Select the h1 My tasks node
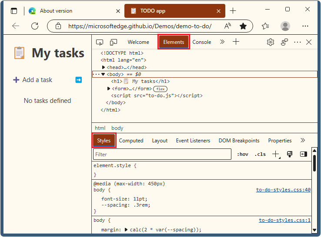Image resolution: width=321 pixels, height=237 pixels. point(140,81)
